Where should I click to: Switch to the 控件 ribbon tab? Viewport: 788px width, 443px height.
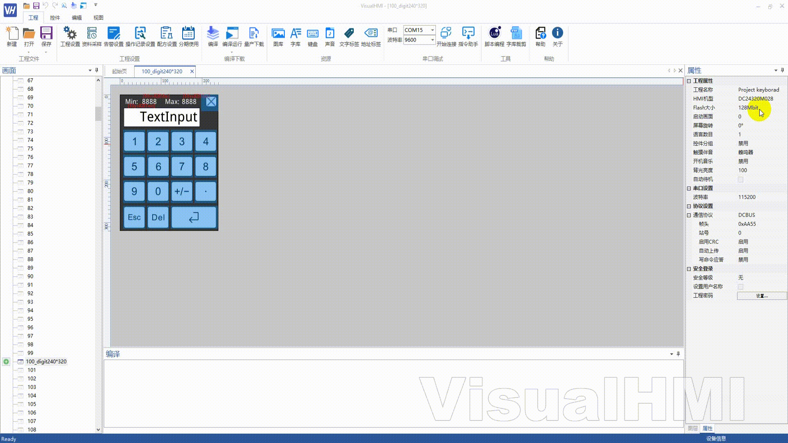pos(55,18)
